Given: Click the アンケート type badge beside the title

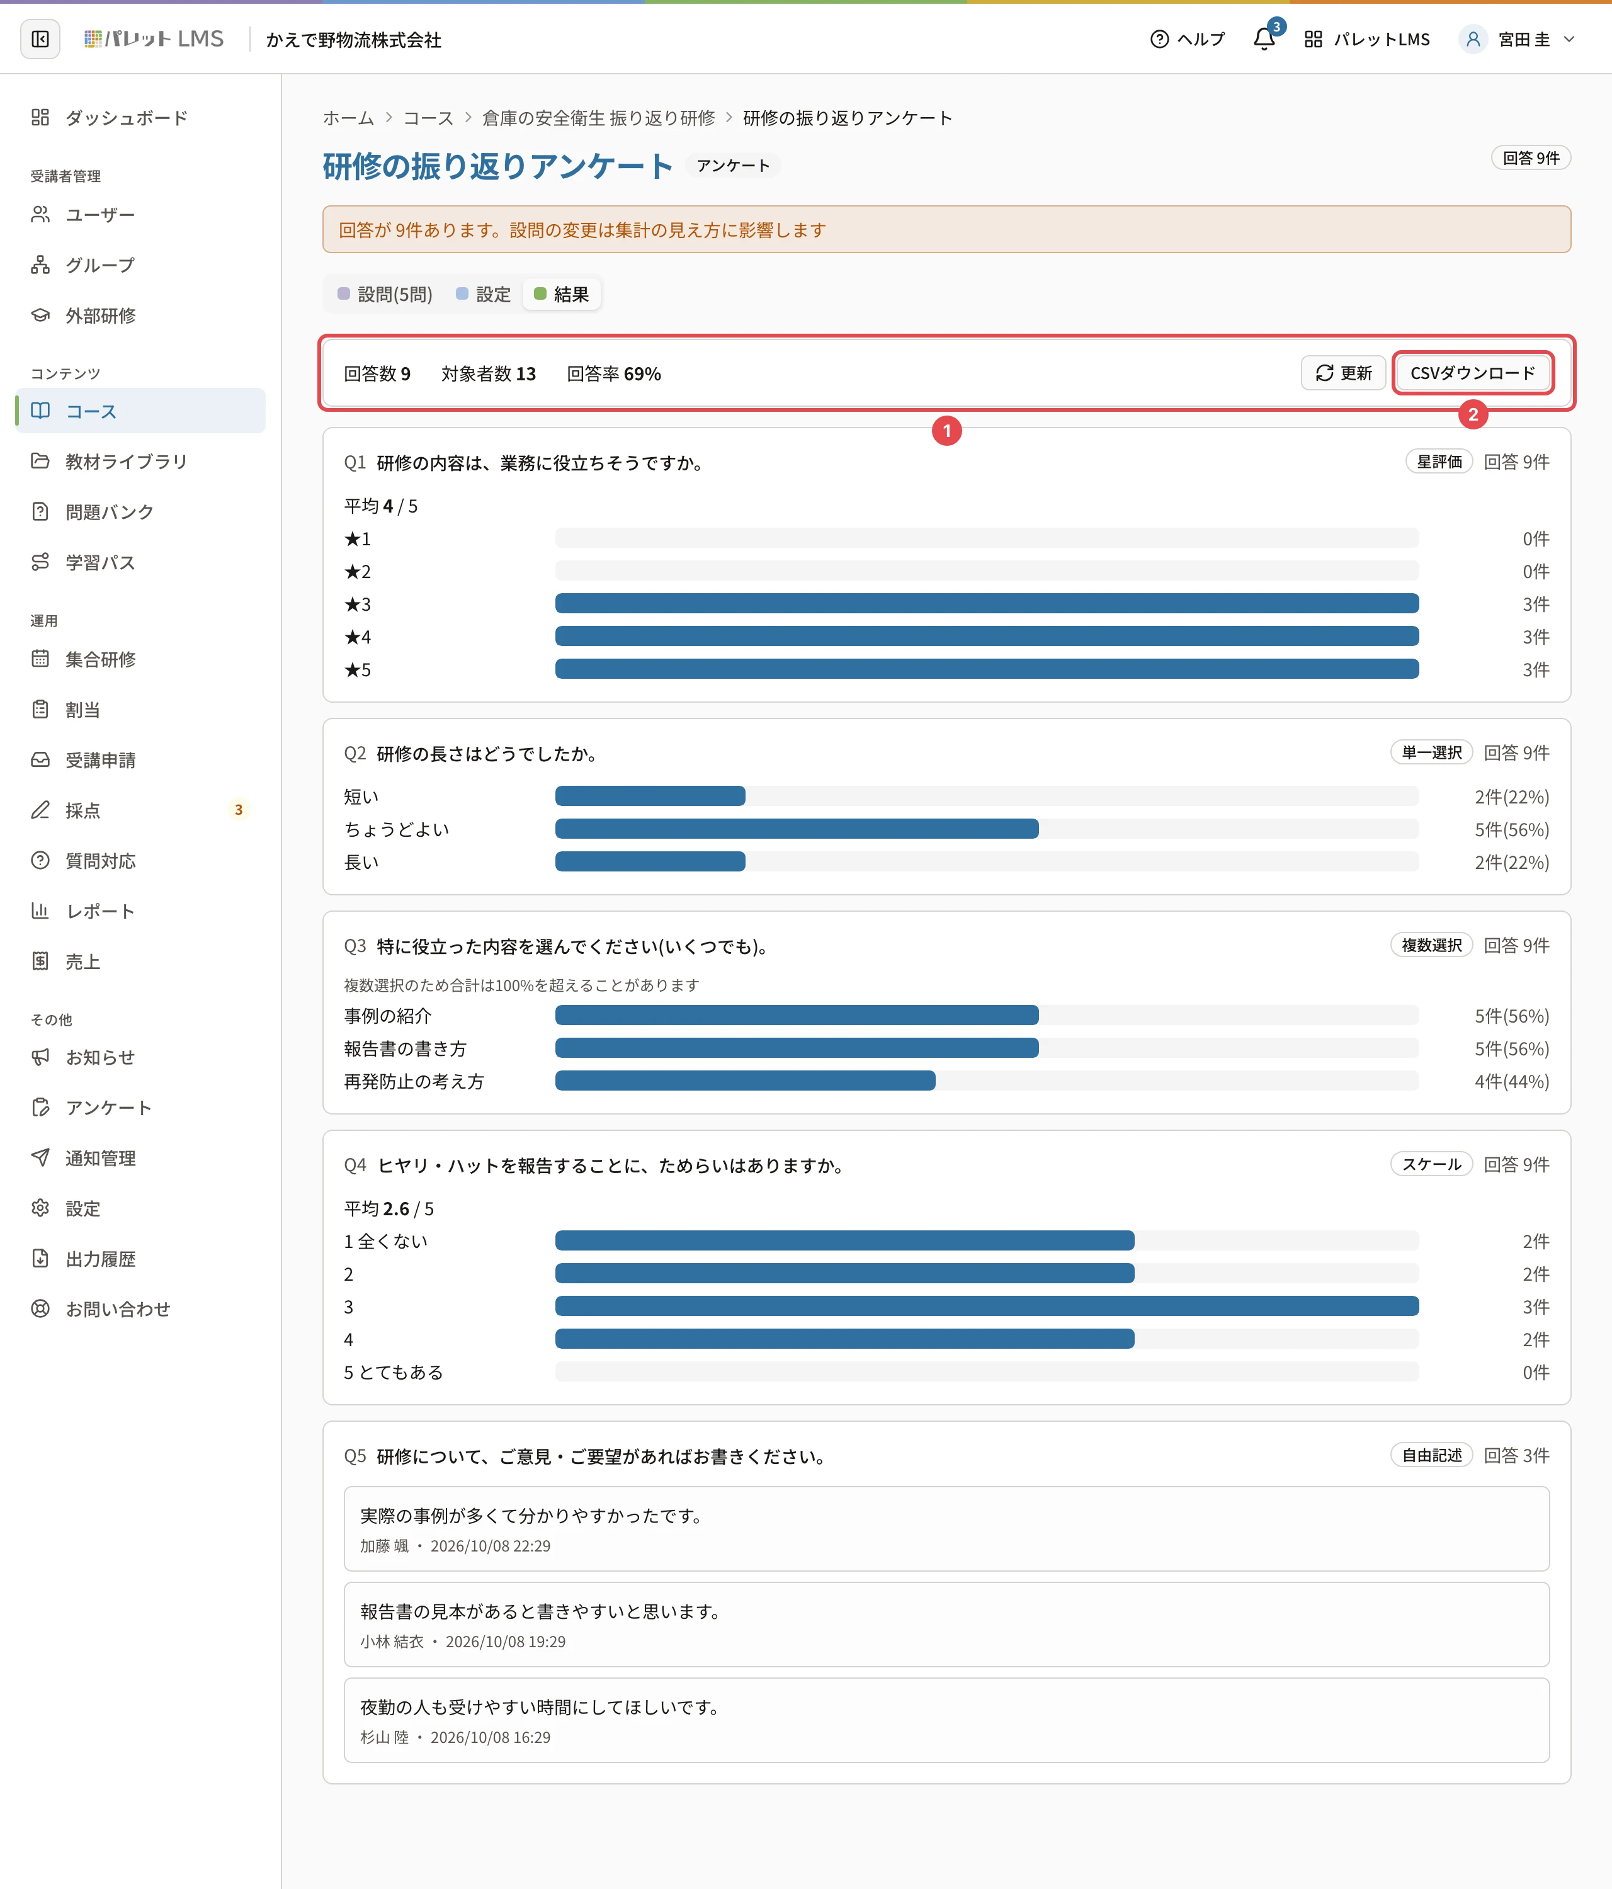Looking at the screenshot, I should (x=733, y=165).
